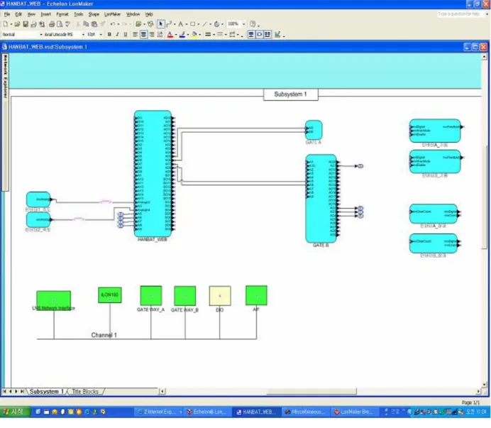Expand the Normal style dropdown

point(40,35)
